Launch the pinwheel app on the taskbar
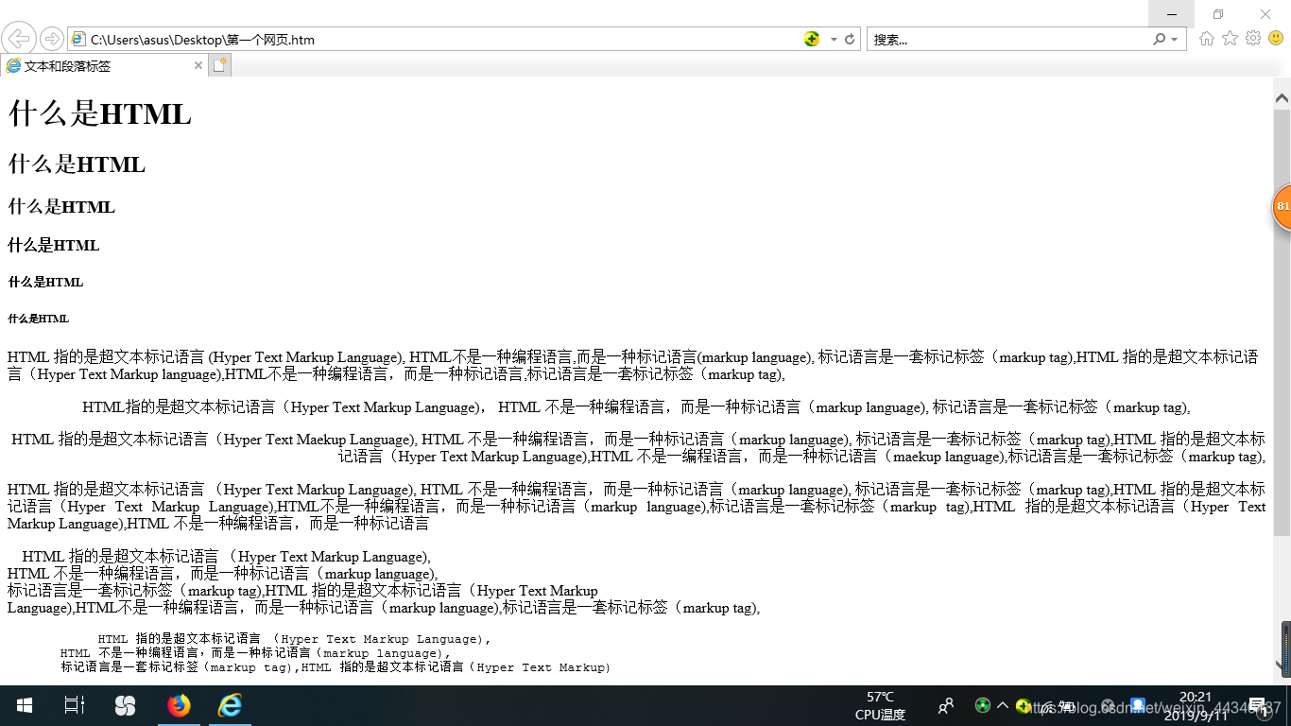This screenshot has height=726, width=1291. (125, 705)
